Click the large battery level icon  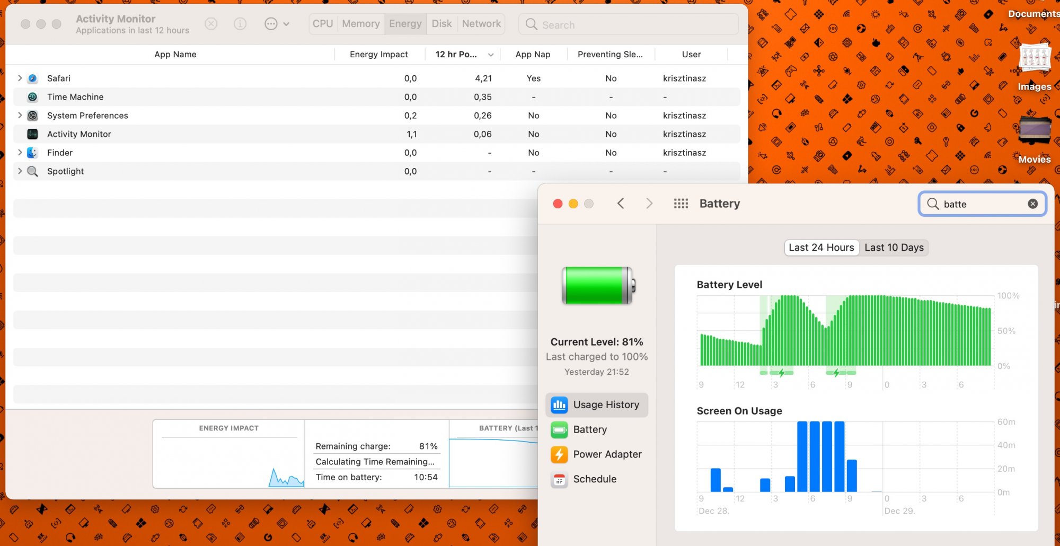coord(598,285)
